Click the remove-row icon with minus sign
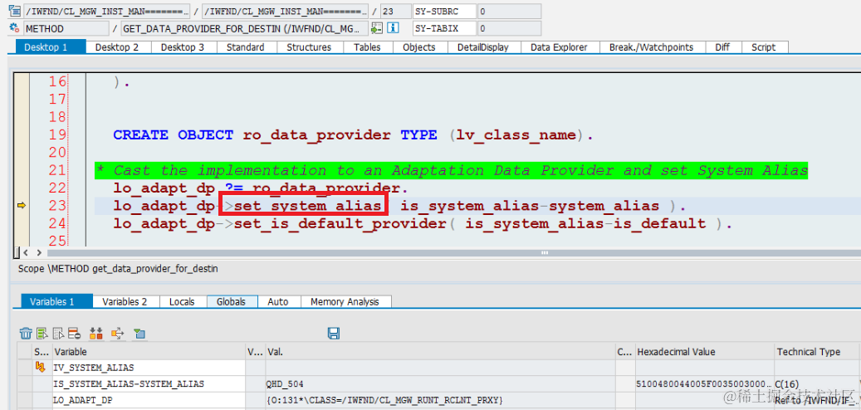Image resolution: width=861 pixels, height=410 pixels. tap(76, 333)
